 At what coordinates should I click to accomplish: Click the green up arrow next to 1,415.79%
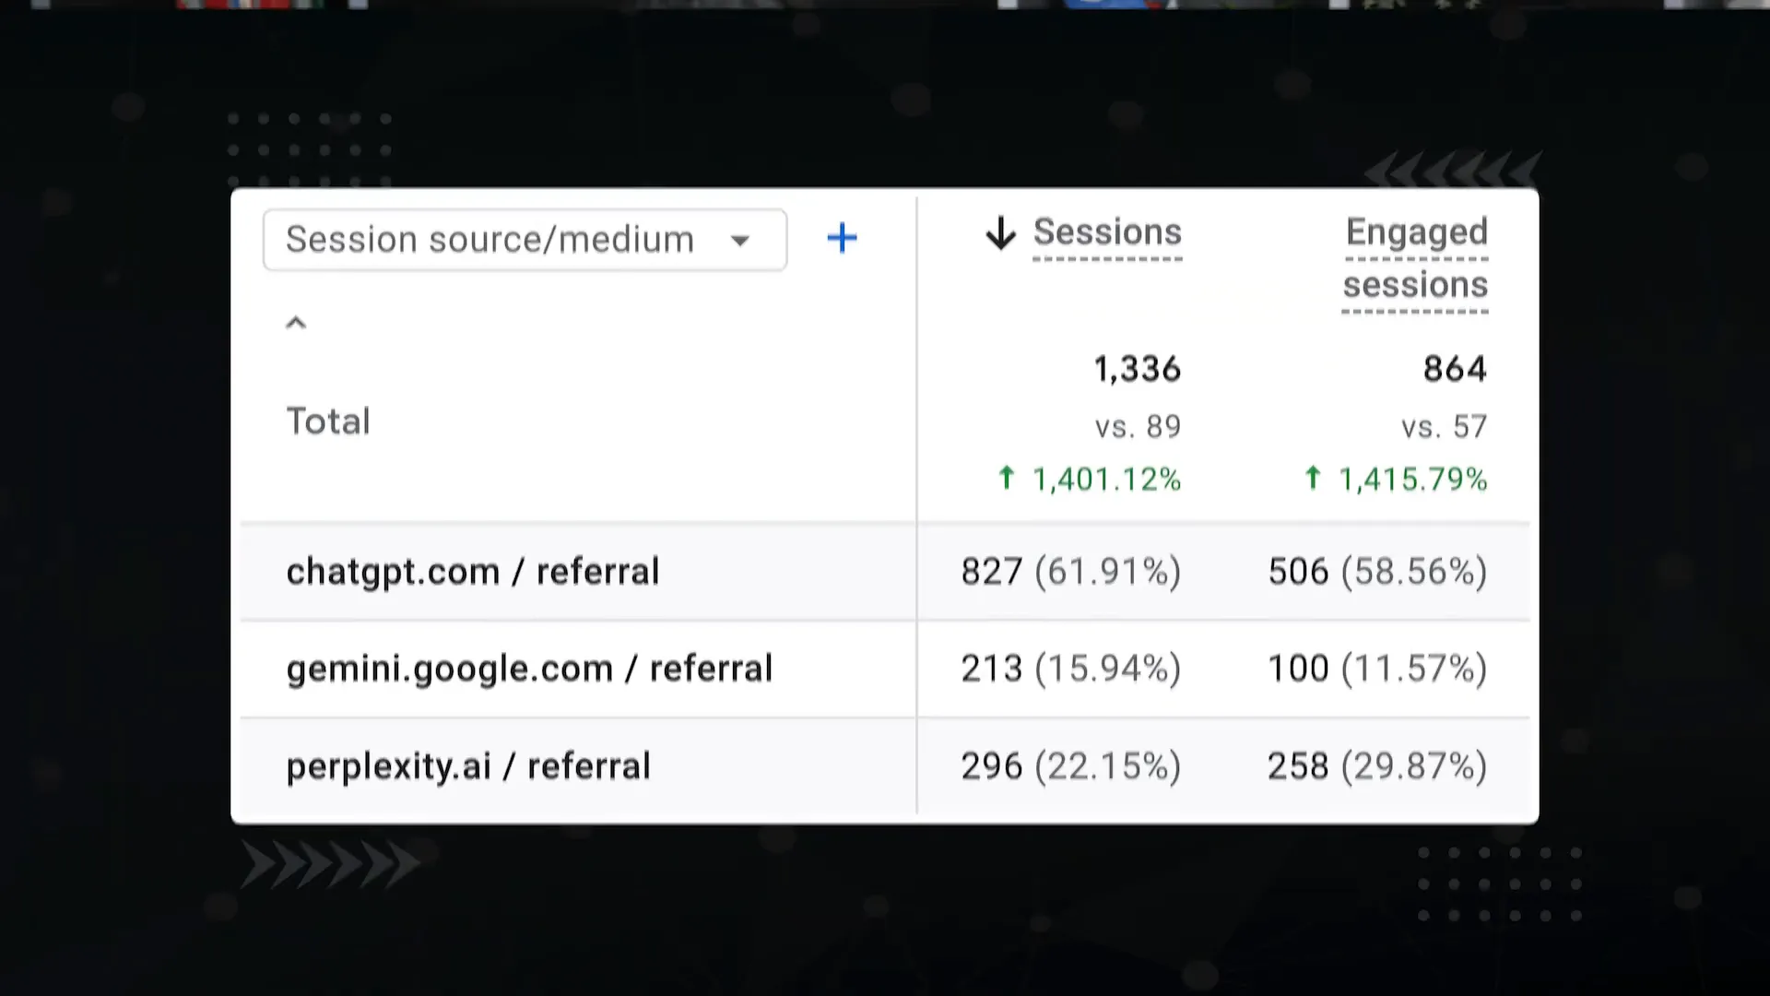(x=1313, y=479)
